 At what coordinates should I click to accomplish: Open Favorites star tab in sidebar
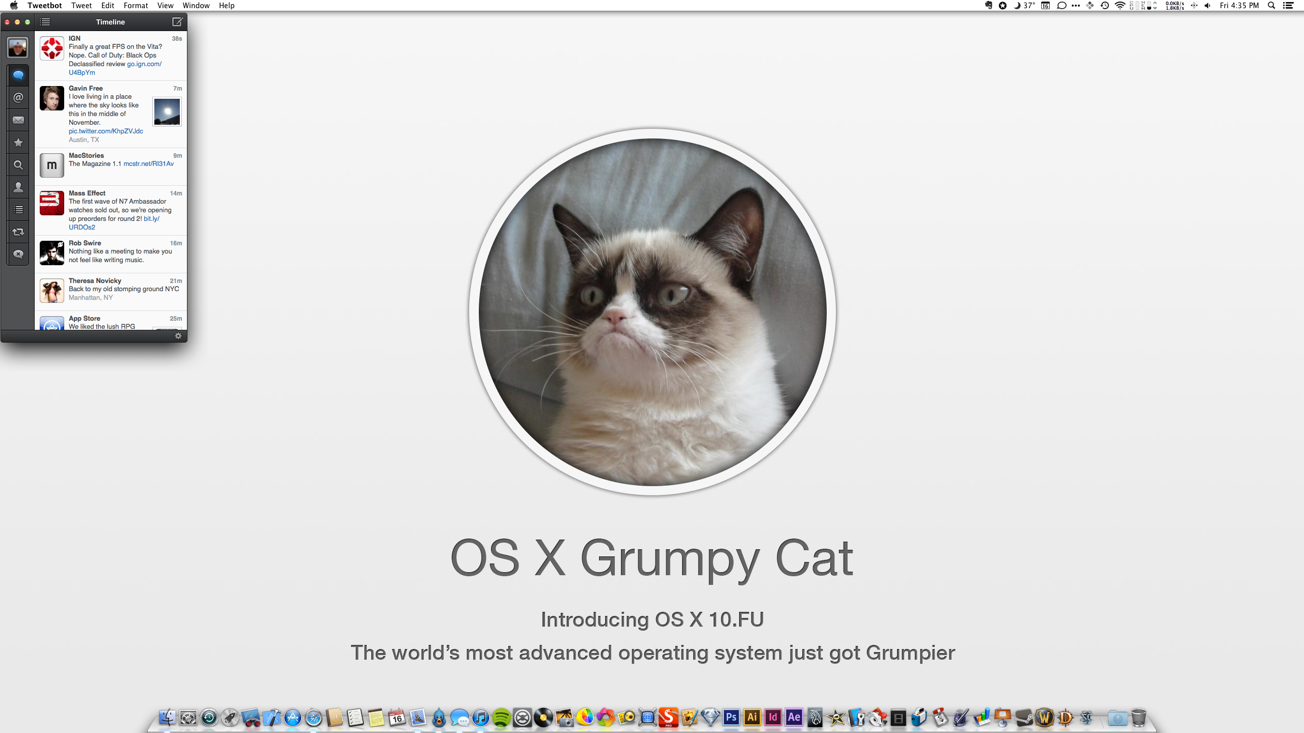pos(18,143)
